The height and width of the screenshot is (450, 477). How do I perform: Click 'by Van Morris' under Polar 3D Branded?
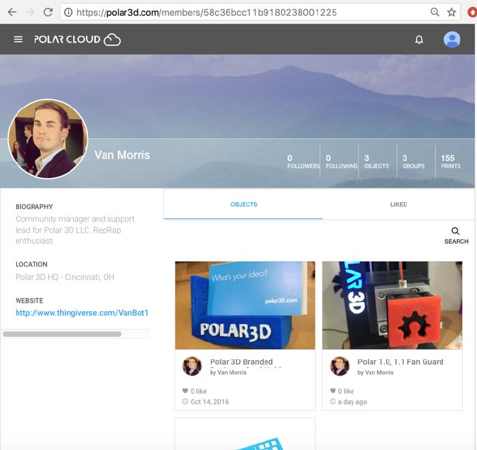point(228,372)
